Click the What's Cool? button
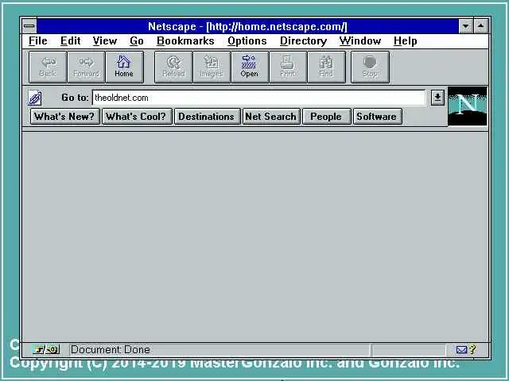Viewport: 509px width, 381px height. (137, 117)
